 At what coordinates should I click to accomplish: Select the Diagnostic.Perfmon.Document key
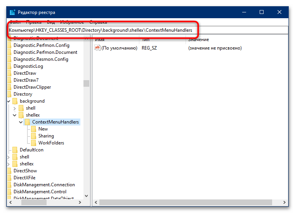(x=45, y=52)
